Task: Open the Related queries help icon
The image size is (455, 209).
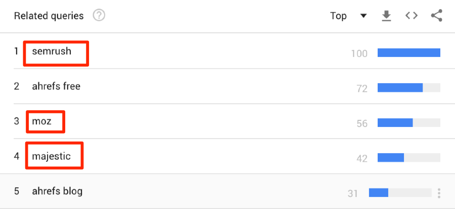Action: pos(99,15)
